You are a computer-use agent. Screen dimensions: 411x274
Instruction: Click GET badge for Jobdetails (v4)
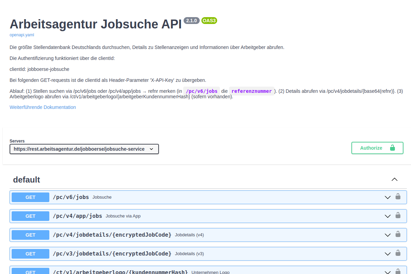click(x=30, y=235)
